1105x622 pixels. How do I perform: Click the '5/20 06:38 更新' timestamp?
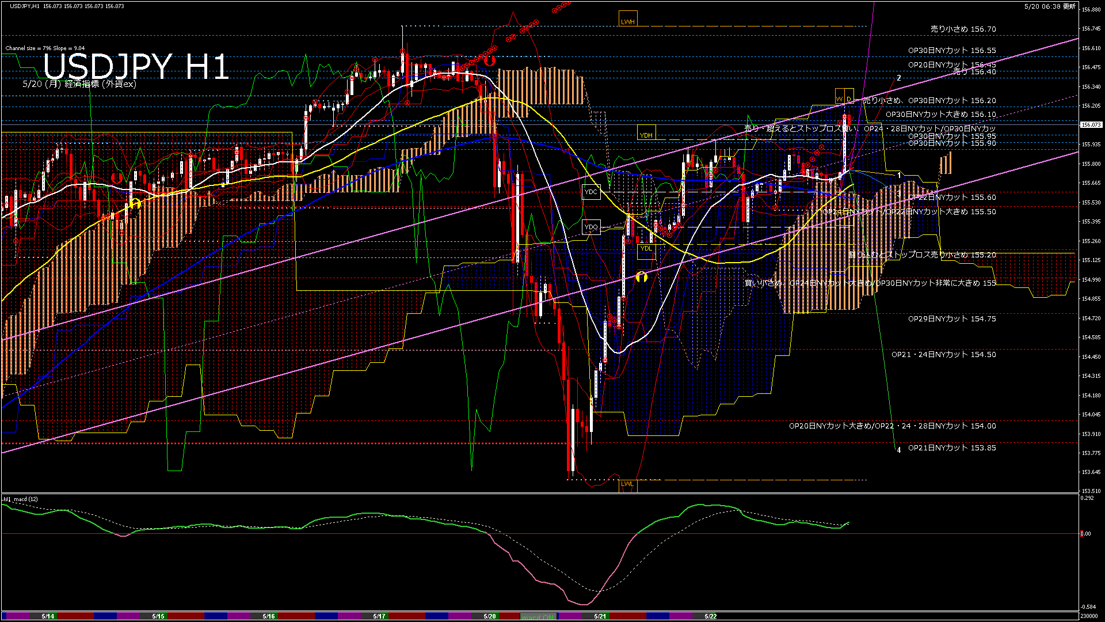[x=1050, y=6]
